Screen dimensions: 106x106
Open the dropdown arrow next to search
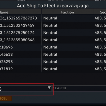pos(49,88)
